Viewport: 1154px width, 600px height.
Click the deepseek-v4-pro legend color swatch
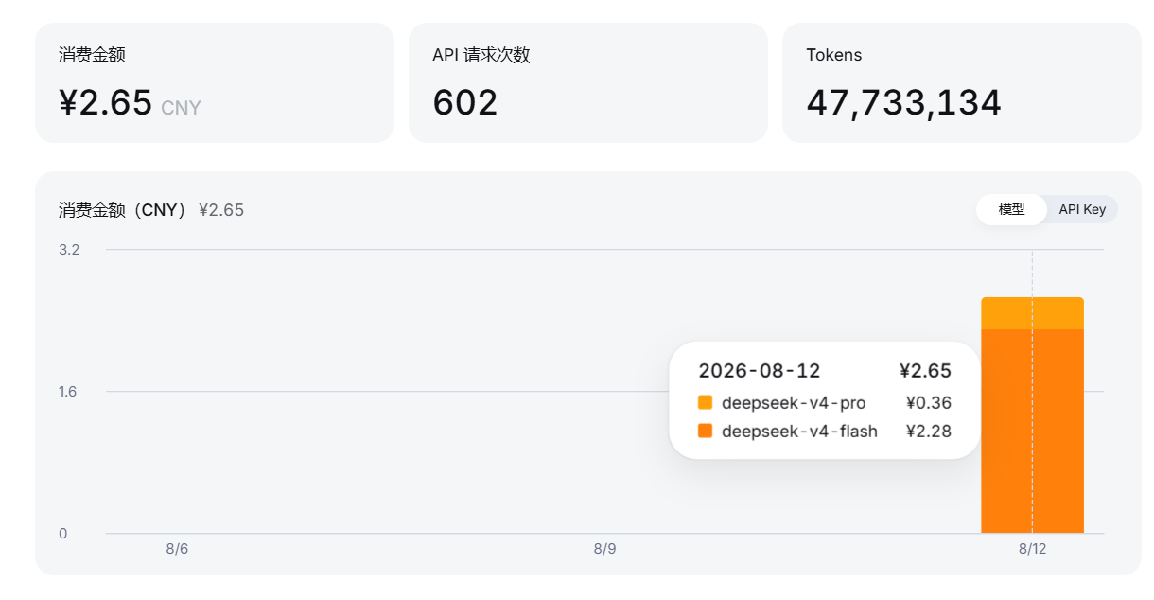click(x=705, y=402)
